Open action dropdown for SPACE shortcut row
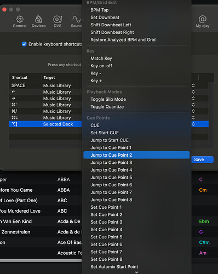Screen dimensions: 218x274 click(193, 85)
